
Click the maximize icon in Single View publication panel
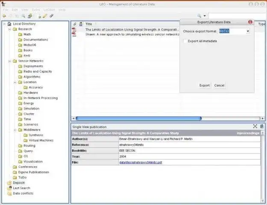point(255,126)
